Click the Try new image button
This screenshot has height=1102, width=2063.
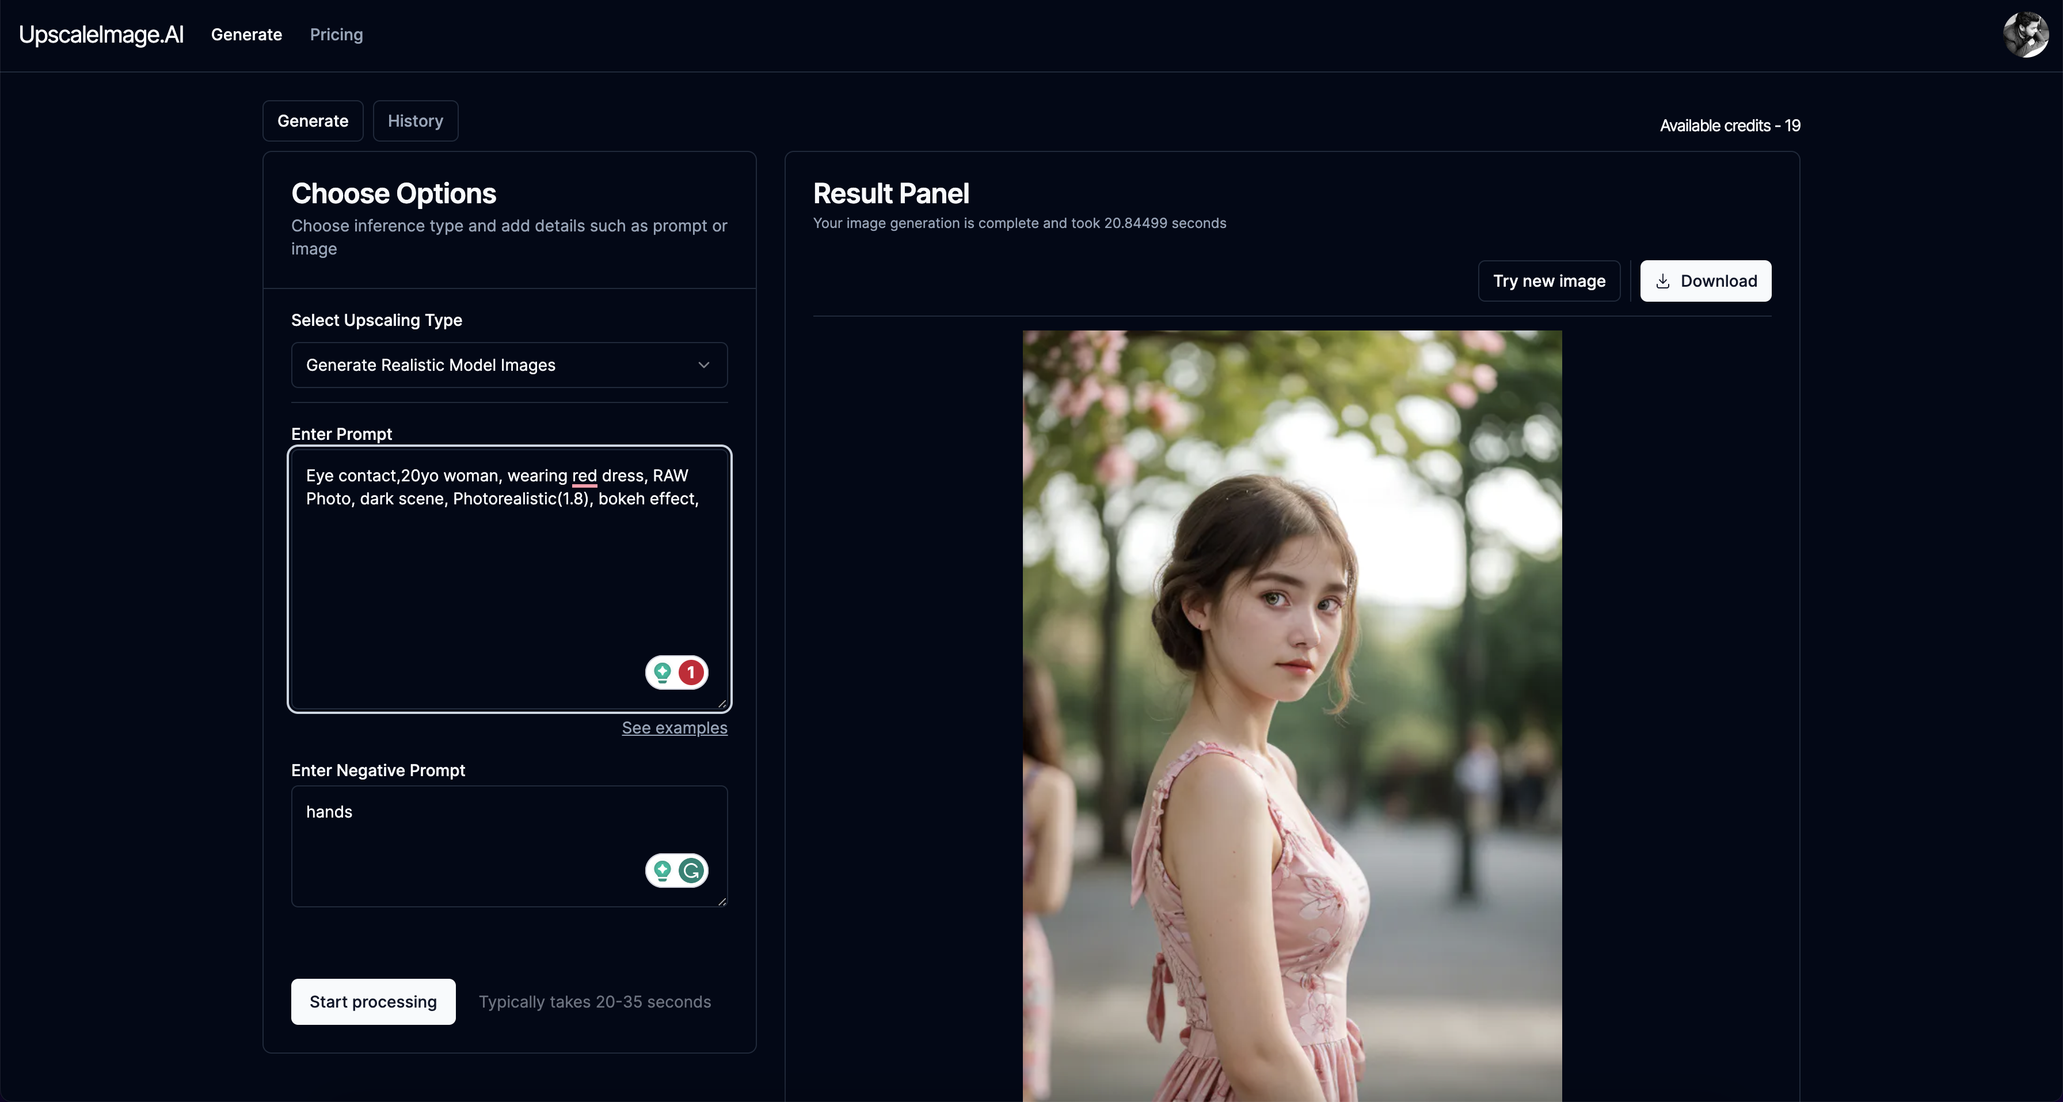pyautogui.click(x=1548, y=281)
